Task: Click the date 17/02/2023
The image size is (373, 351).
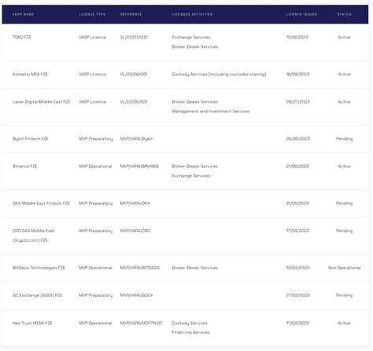Action: click(x=297, y=323)
